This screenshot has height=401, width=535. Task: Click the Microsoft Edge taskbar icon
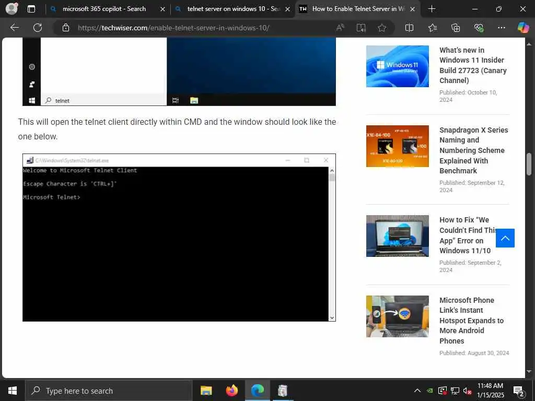tap(257, 391)
